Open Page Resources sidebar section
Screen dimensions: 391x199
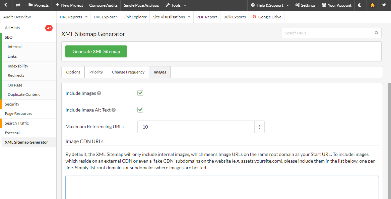29,114
